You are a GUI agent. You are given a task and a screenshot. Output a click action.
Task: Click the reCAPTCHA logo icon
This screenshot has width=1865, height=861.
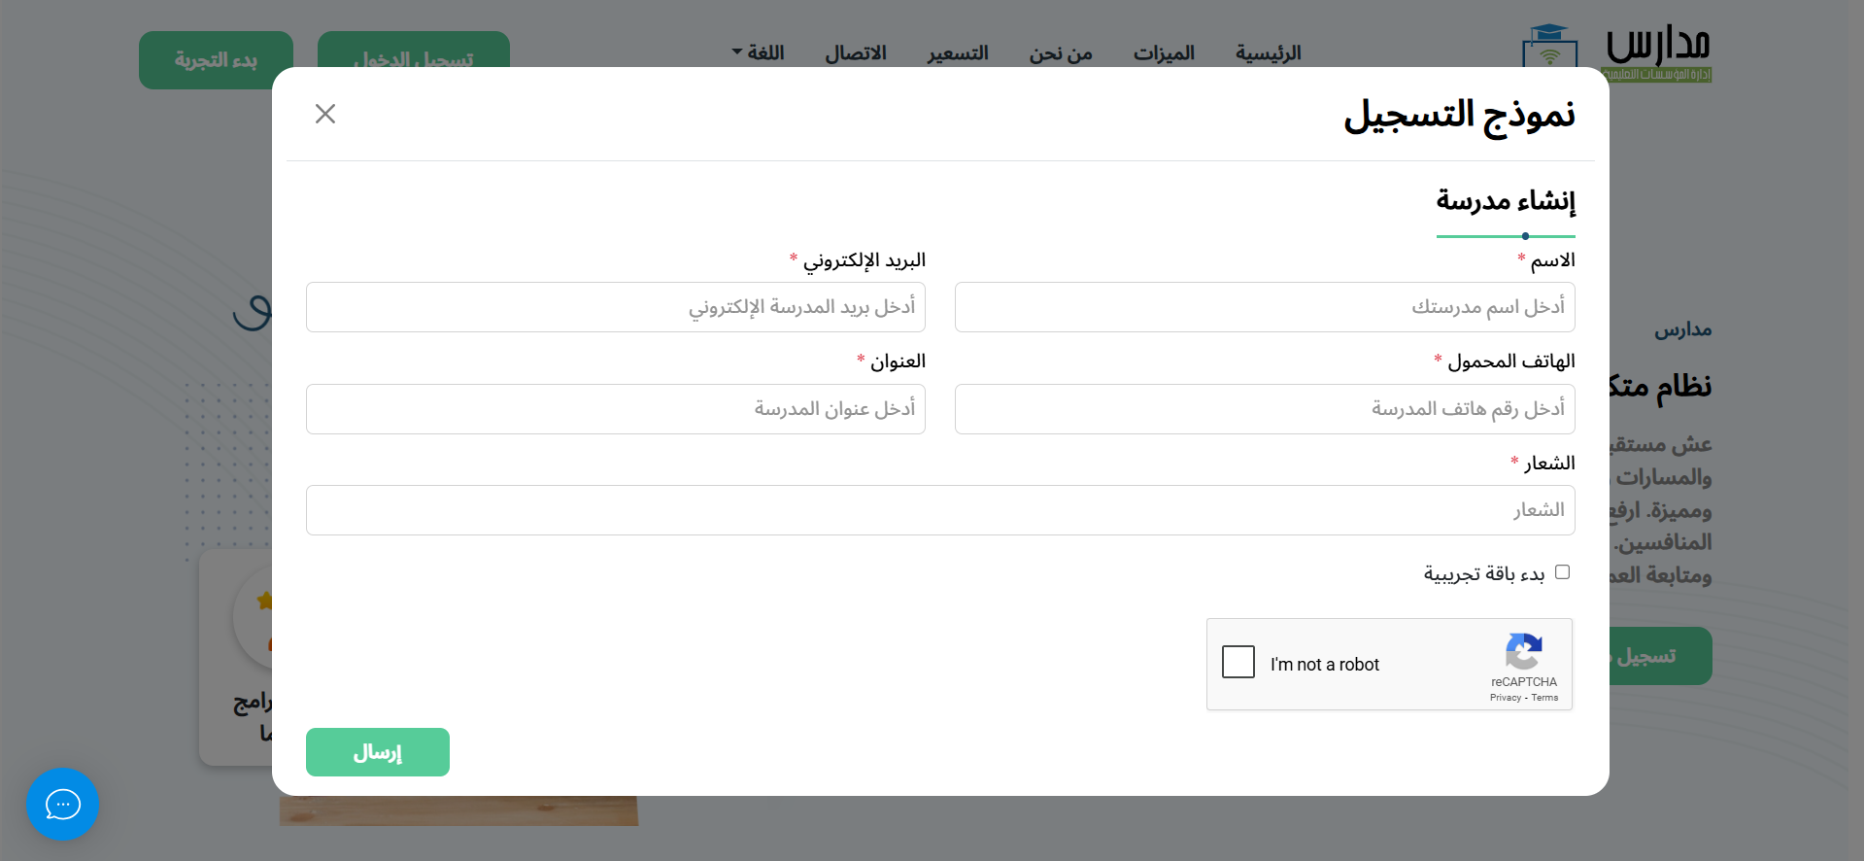pyautogui.click(x=1524, y=651)
